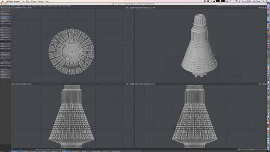This screenshot has width=270, height=152.
Task: Enable Point Mode selection
Action: (5, 17)
